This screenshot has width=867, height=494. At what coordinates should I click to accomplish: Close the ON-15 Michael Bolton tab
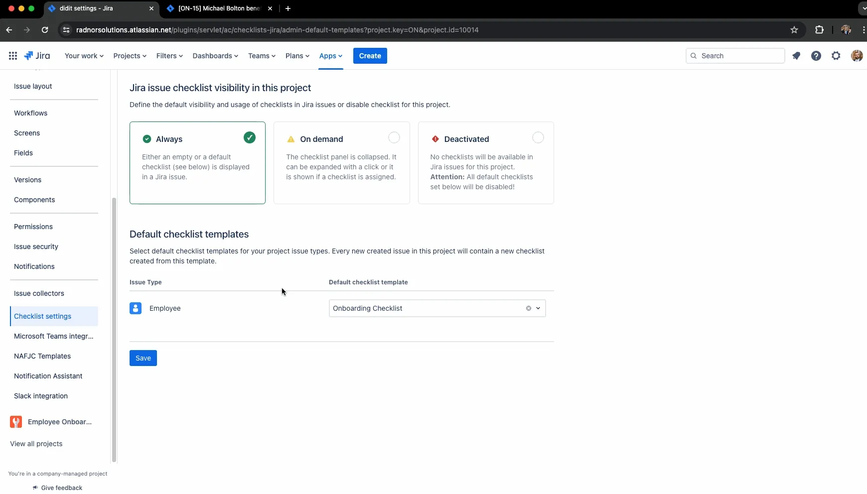coord(270,8)
